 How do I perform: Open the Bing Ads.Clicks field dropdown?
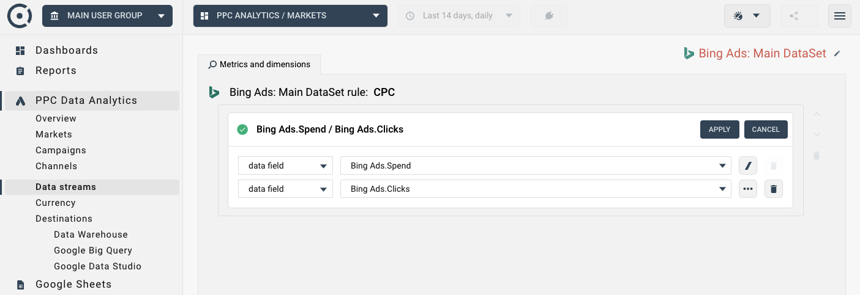(x=536, y=189)
